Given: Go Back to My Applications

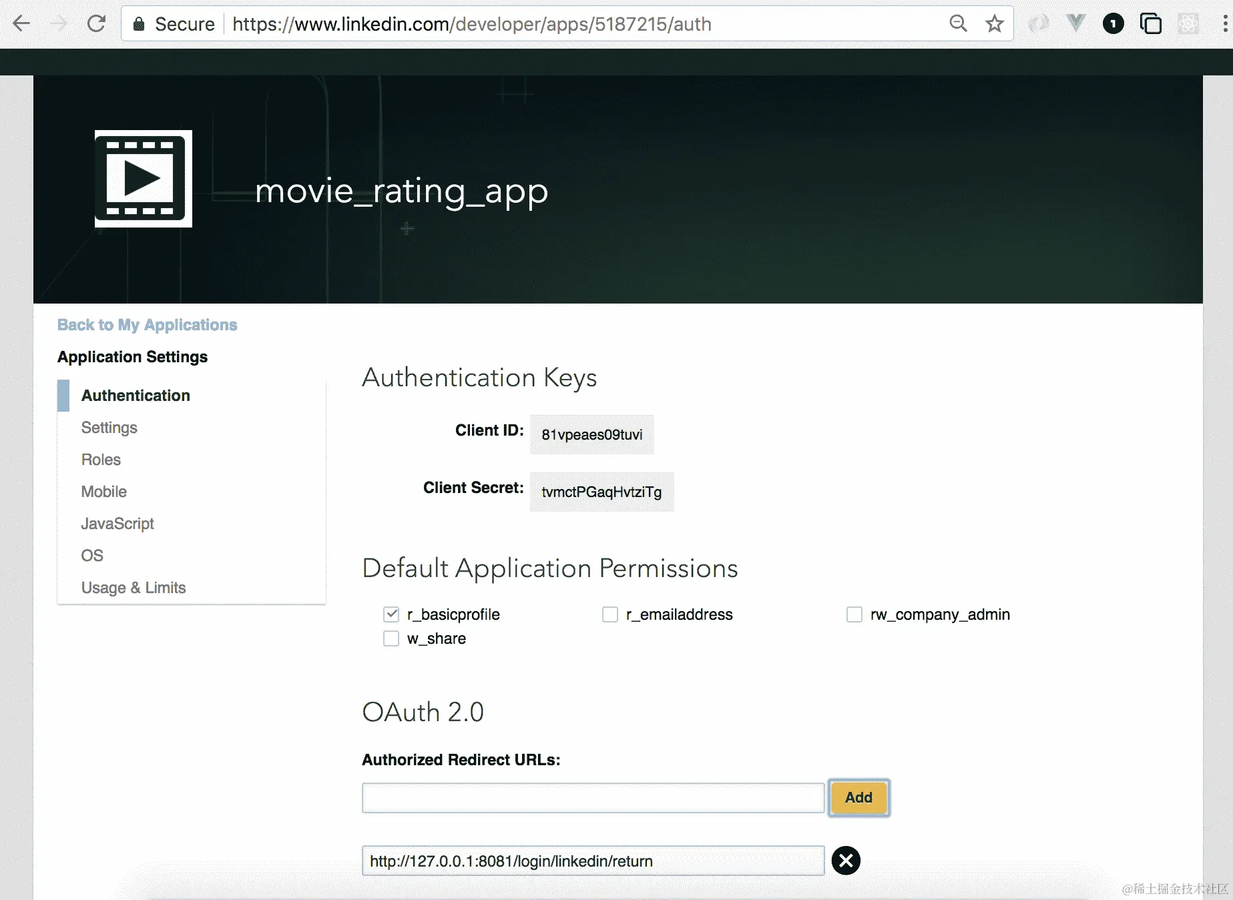Looking at the screenshot, I should [148, 325].
